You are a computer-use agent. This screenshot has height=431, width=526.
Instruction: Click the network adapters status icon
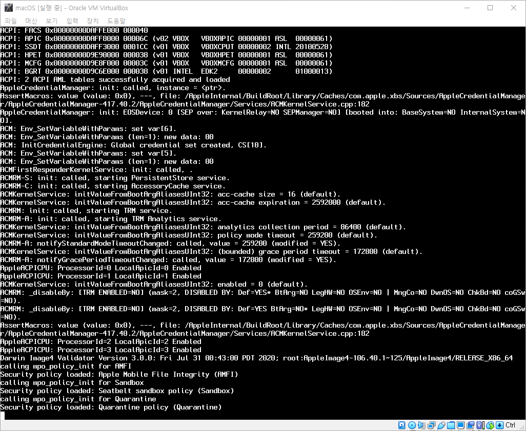(430, 425)
